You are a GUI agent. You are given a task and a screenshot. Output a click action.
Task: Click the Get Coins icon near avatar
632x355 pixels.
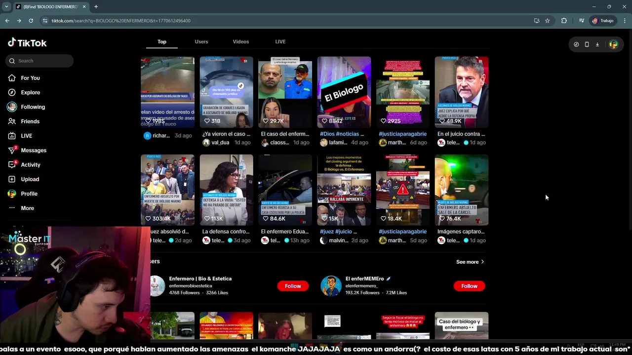point(576,44)
